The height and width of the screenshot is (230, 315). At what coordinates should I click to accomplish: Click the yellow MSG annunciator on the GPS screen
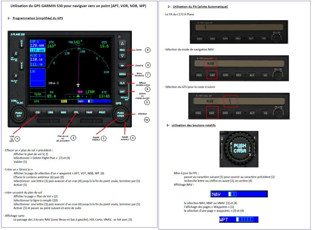pos(64,101)
